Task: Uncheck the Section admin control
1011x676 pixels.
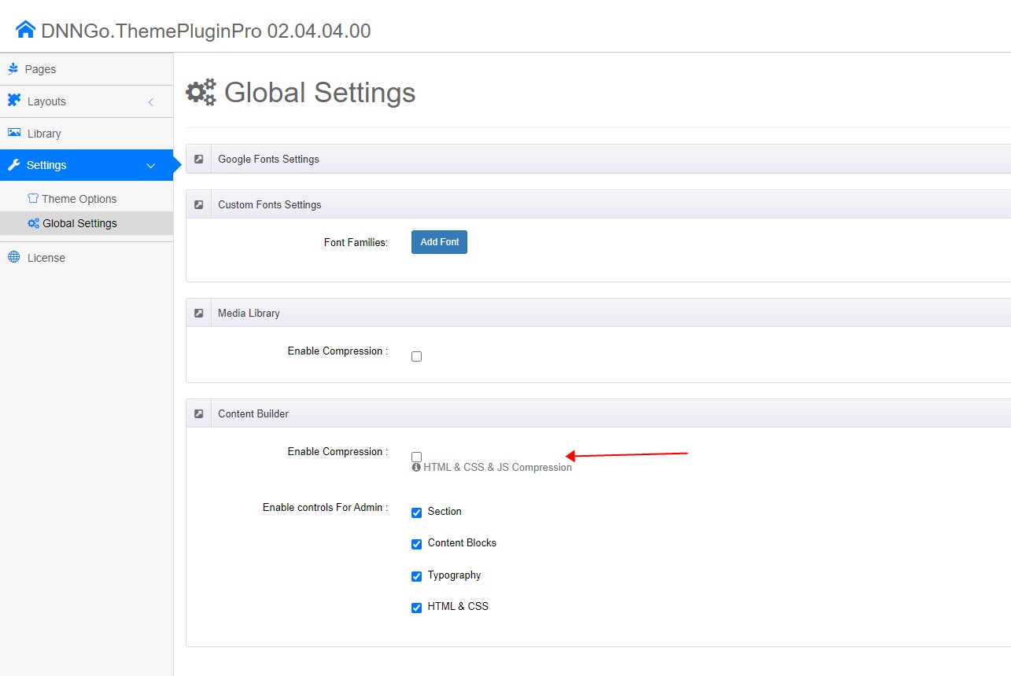Action: (x=417, y=513)
